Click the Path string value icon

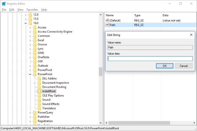pyautogui.click(x=107, y=25)
